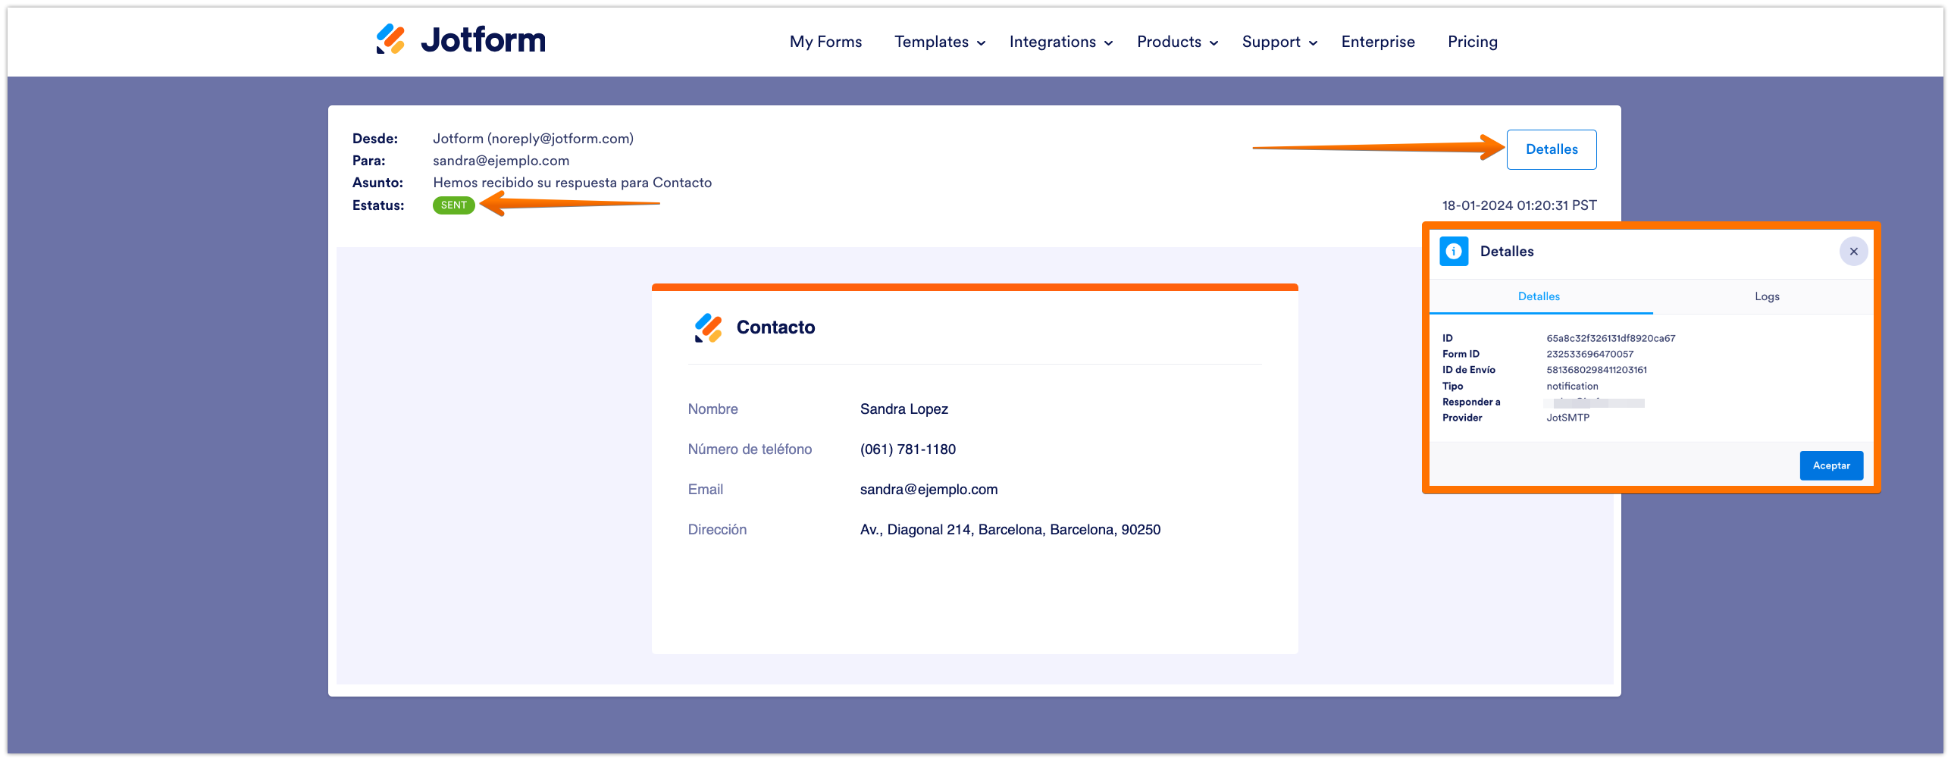Expand the Support dropdown chevron

(1313, 43)
